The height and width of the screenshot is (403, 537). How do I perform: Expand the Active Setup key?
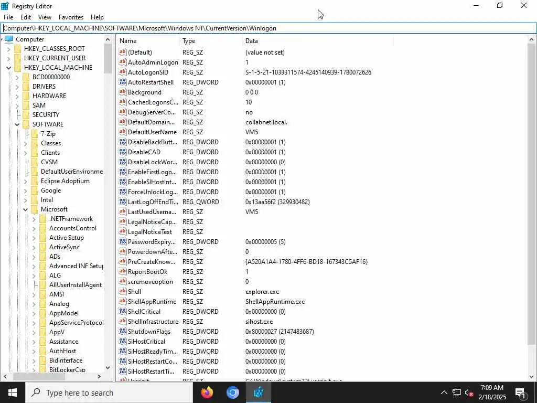pos(34,238)
